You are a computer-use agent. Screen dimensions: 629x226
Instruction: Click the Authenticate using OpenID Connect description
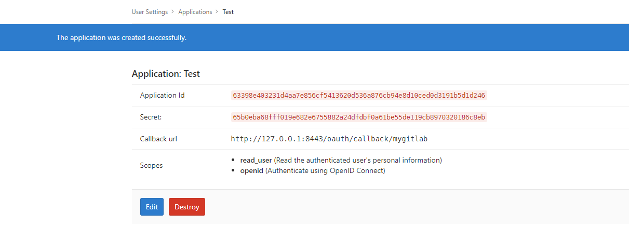(326, 170)
